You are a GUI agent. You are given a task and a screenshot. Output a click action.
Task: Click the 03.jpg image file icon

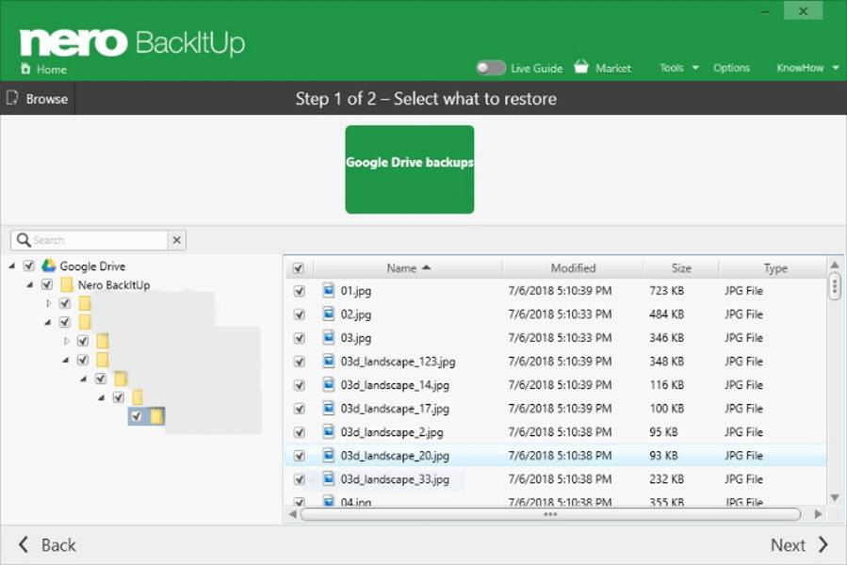pyautogui.click(x=329, y=338)
